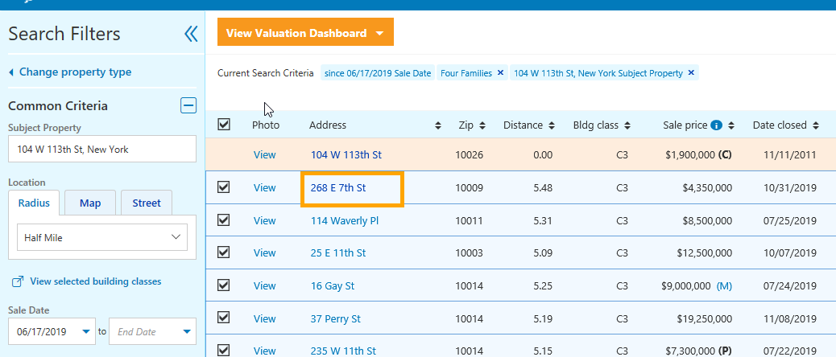Viewport: 836px width, 357px height.
Task: Click the 10/07/2019 date closed cell
Action: tap(792, 252)
